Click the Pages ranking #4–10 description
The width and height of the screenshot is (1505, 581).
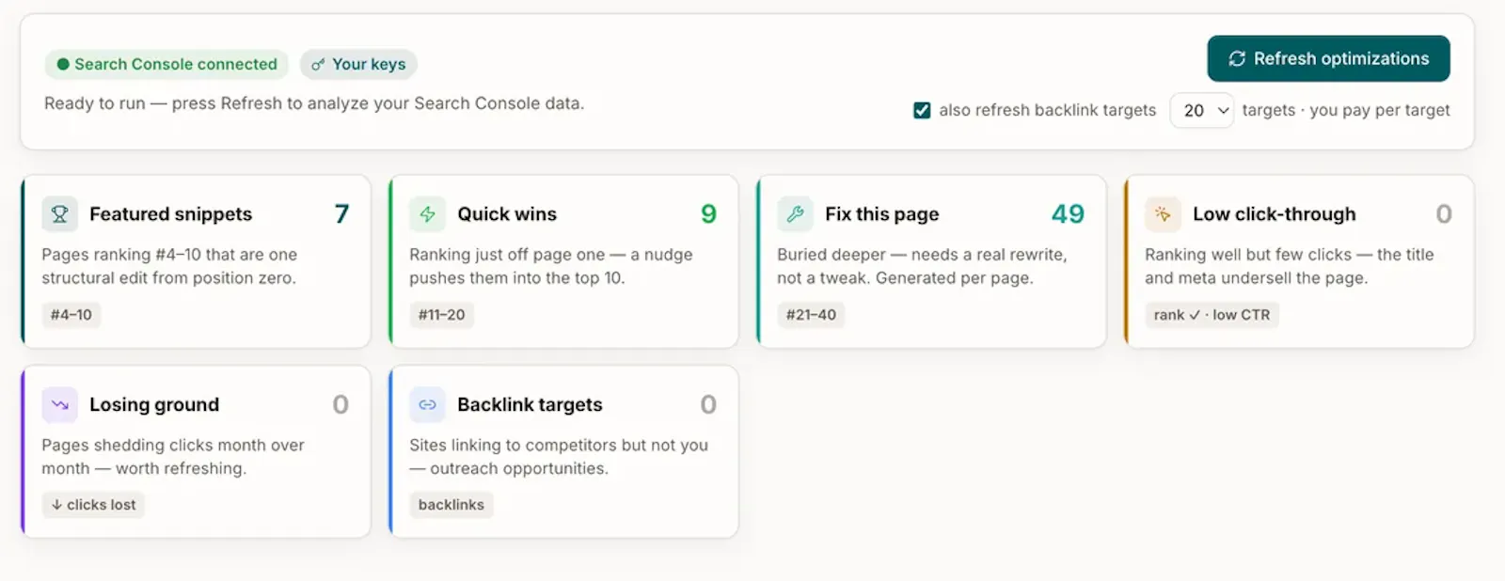click(x=169, y=266)
